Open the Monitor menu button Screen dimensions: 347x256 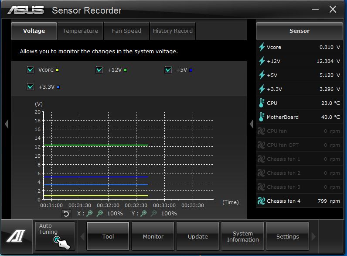click(153, 236)
